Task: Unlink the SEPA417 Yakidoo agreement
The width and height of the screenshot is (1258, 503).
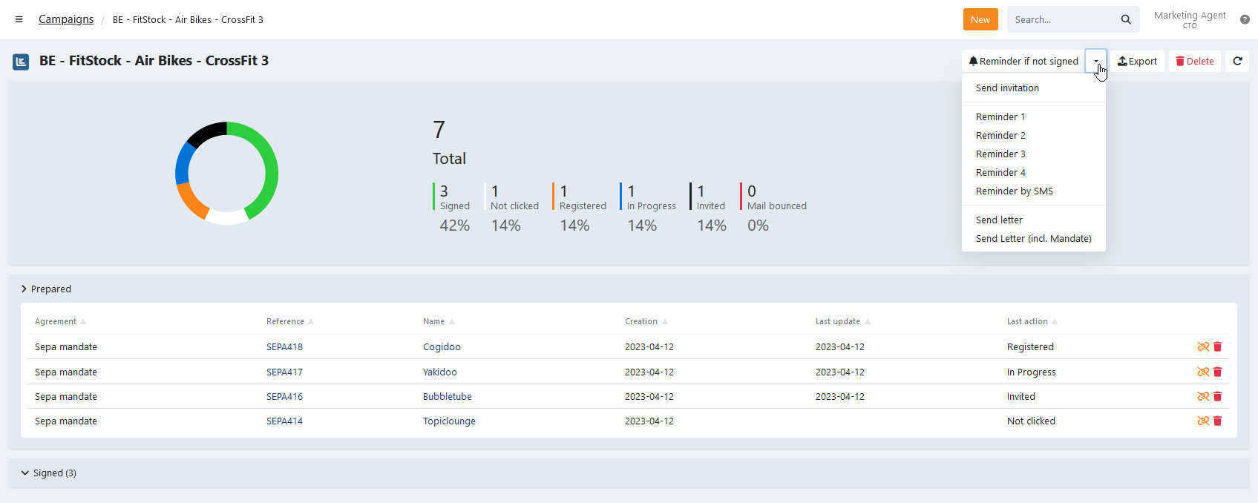Action: (x=1203, y=372)
